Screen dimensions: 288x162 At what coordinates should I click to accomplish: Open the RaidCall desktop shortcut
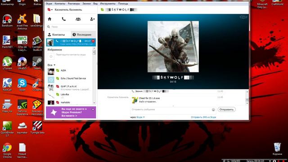[7, 85]
